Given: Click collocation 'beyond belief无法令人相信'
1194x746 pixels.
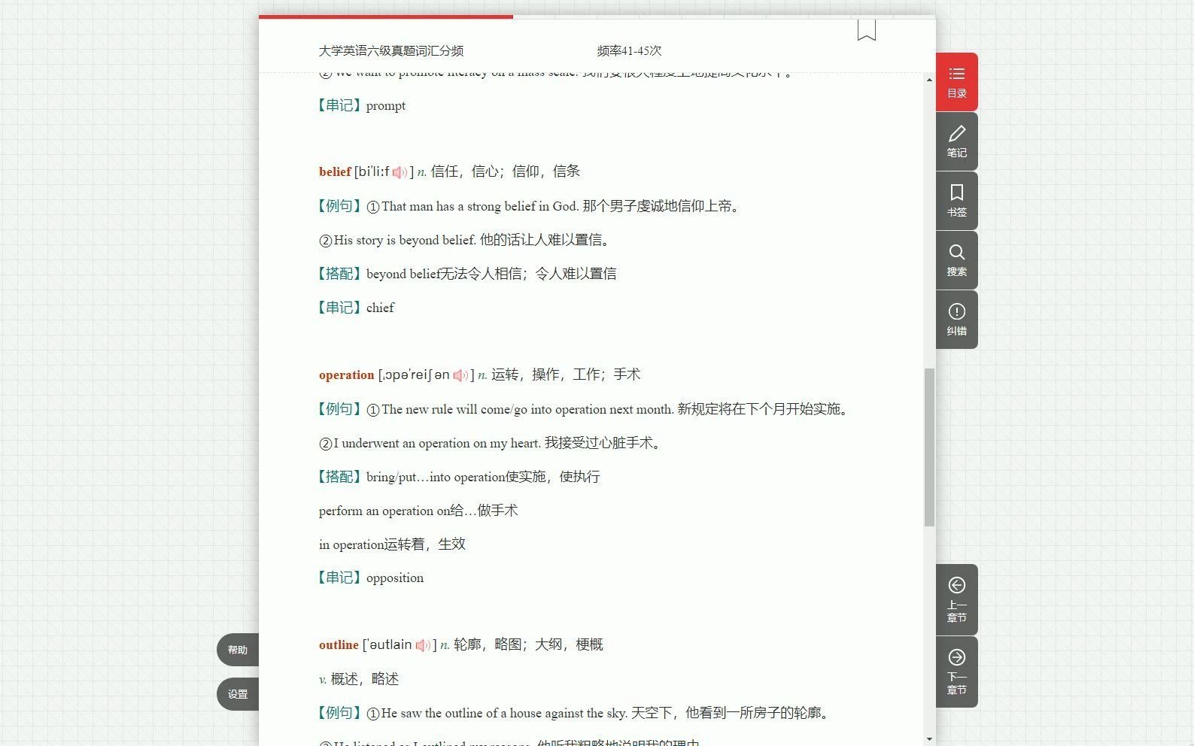Looking at the screenshot, I should (444, 274).
